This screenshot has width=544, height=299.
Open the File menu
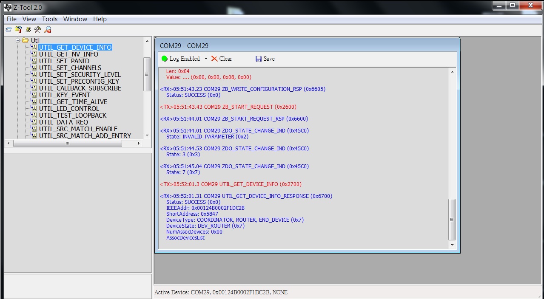click(x=11, y=19)
